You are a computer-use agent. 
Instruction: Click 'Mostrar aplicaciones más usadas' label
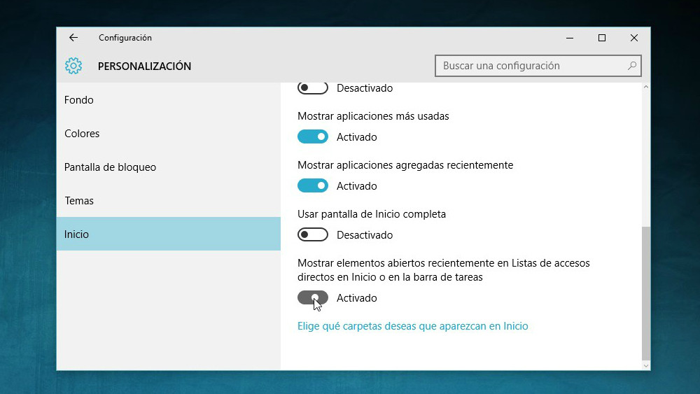(373, 116)
